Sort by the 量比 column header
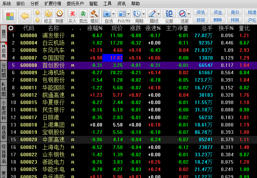The width and height of the screenshot is (257, 178). coord(244,28)
